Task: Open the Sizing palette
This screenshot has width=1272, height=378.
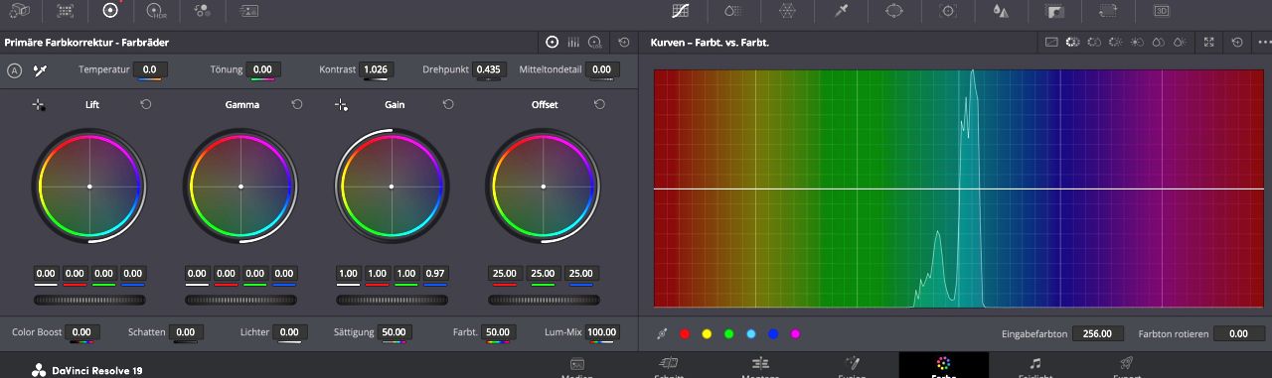Action: click(x=1108, y=10)
